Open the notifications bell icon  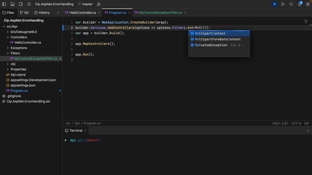[x=300, y=4]
